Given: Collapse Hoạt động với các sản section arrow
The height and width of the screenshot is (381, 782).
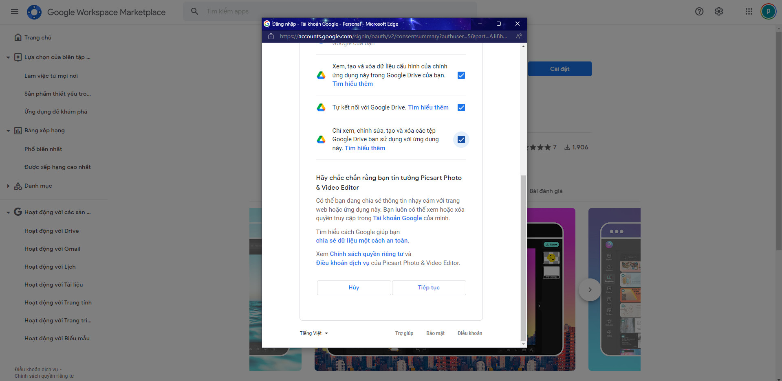Looking at the screenshot, I should click(x=8, y=212).
